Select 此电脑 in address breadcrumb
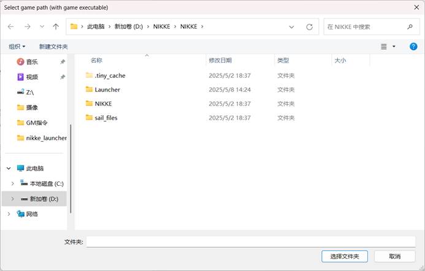The width and height of the screenshot is (425, 271). click(x=96, y=26)
